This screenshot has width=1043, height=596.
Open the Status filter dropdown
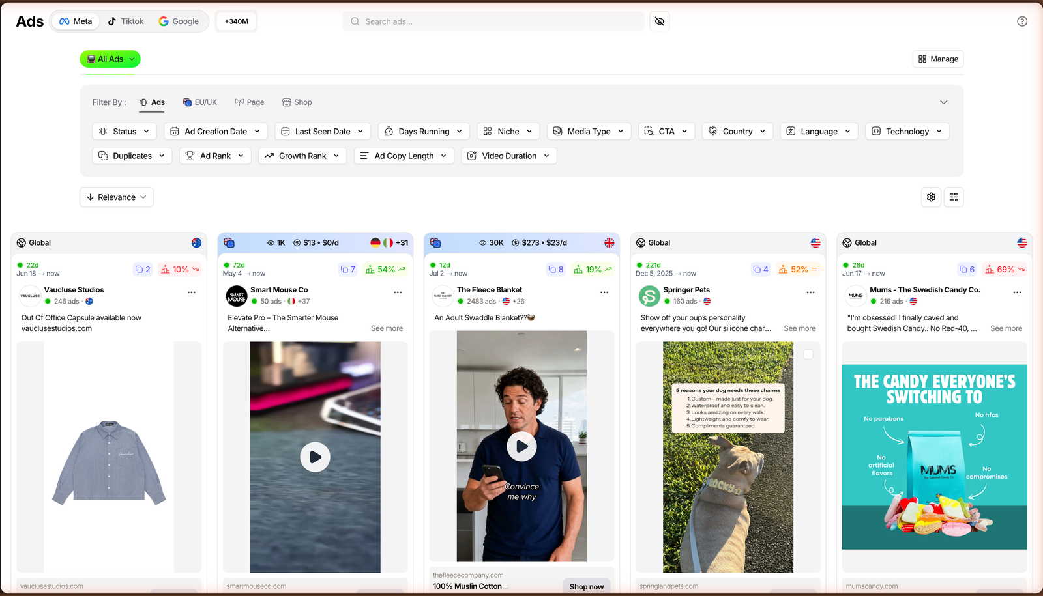click(x=125, y=131)
